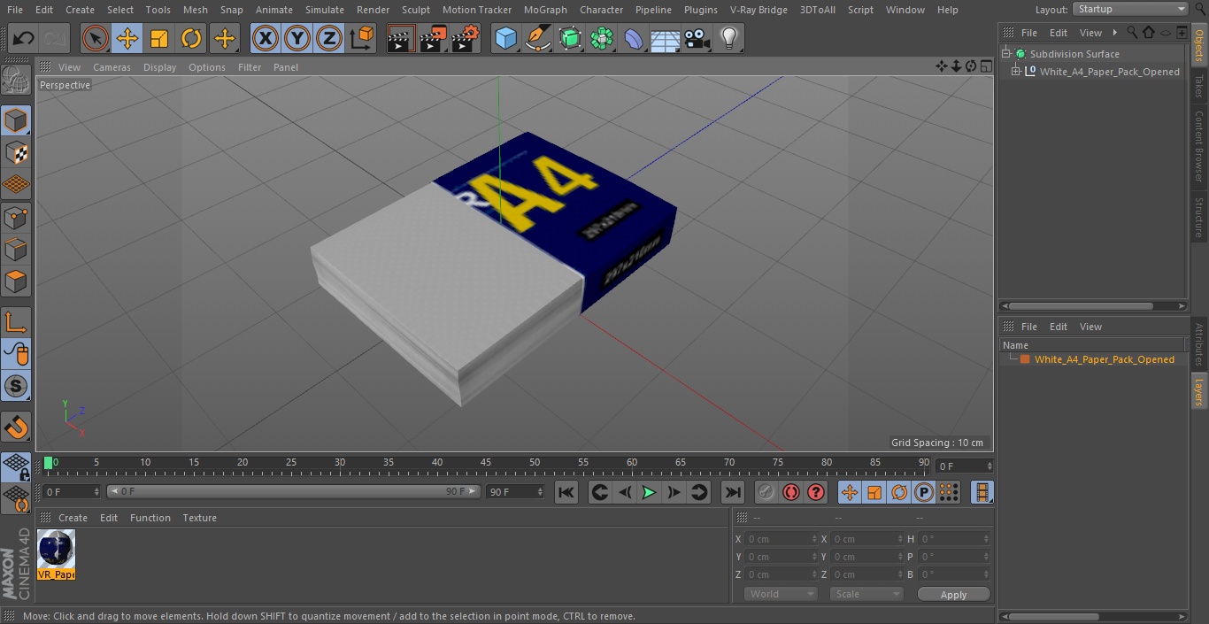
Task: Add a Floor environment object
Action: 666,38
